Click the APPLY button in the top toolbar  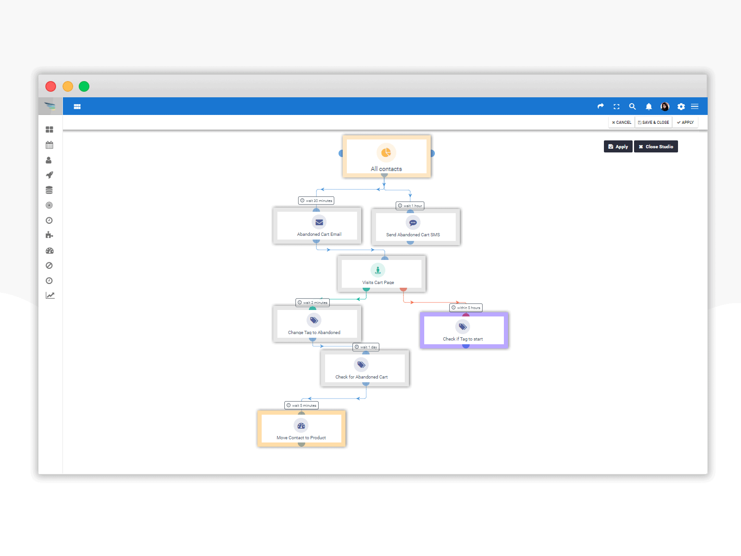(685, 122)
